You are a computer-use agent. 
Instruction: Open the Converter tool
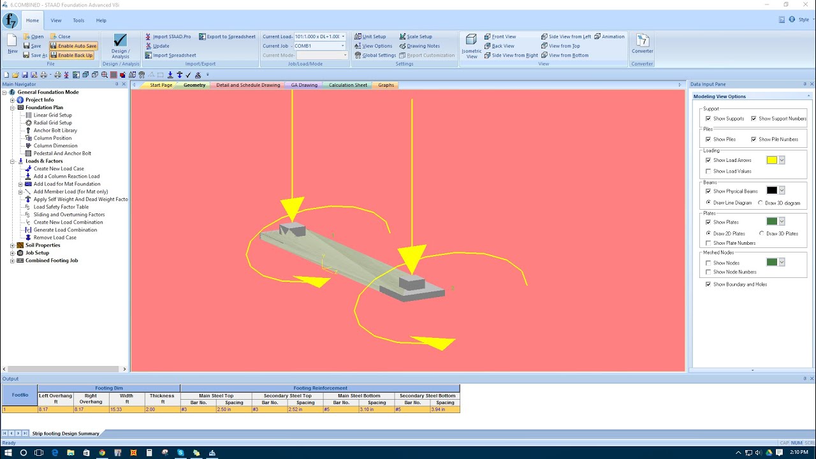coord(642,43)
